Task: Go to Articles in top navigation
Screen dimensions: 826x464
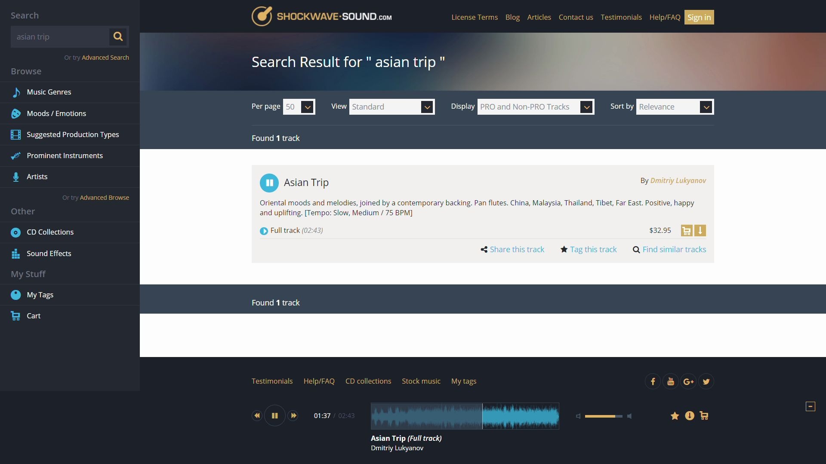Action: pos(539,17)
